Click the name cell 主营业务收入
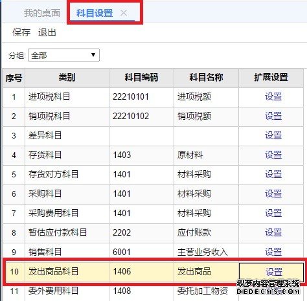The width and height of the screenshot is (307, 301). [x=206, y=251]
